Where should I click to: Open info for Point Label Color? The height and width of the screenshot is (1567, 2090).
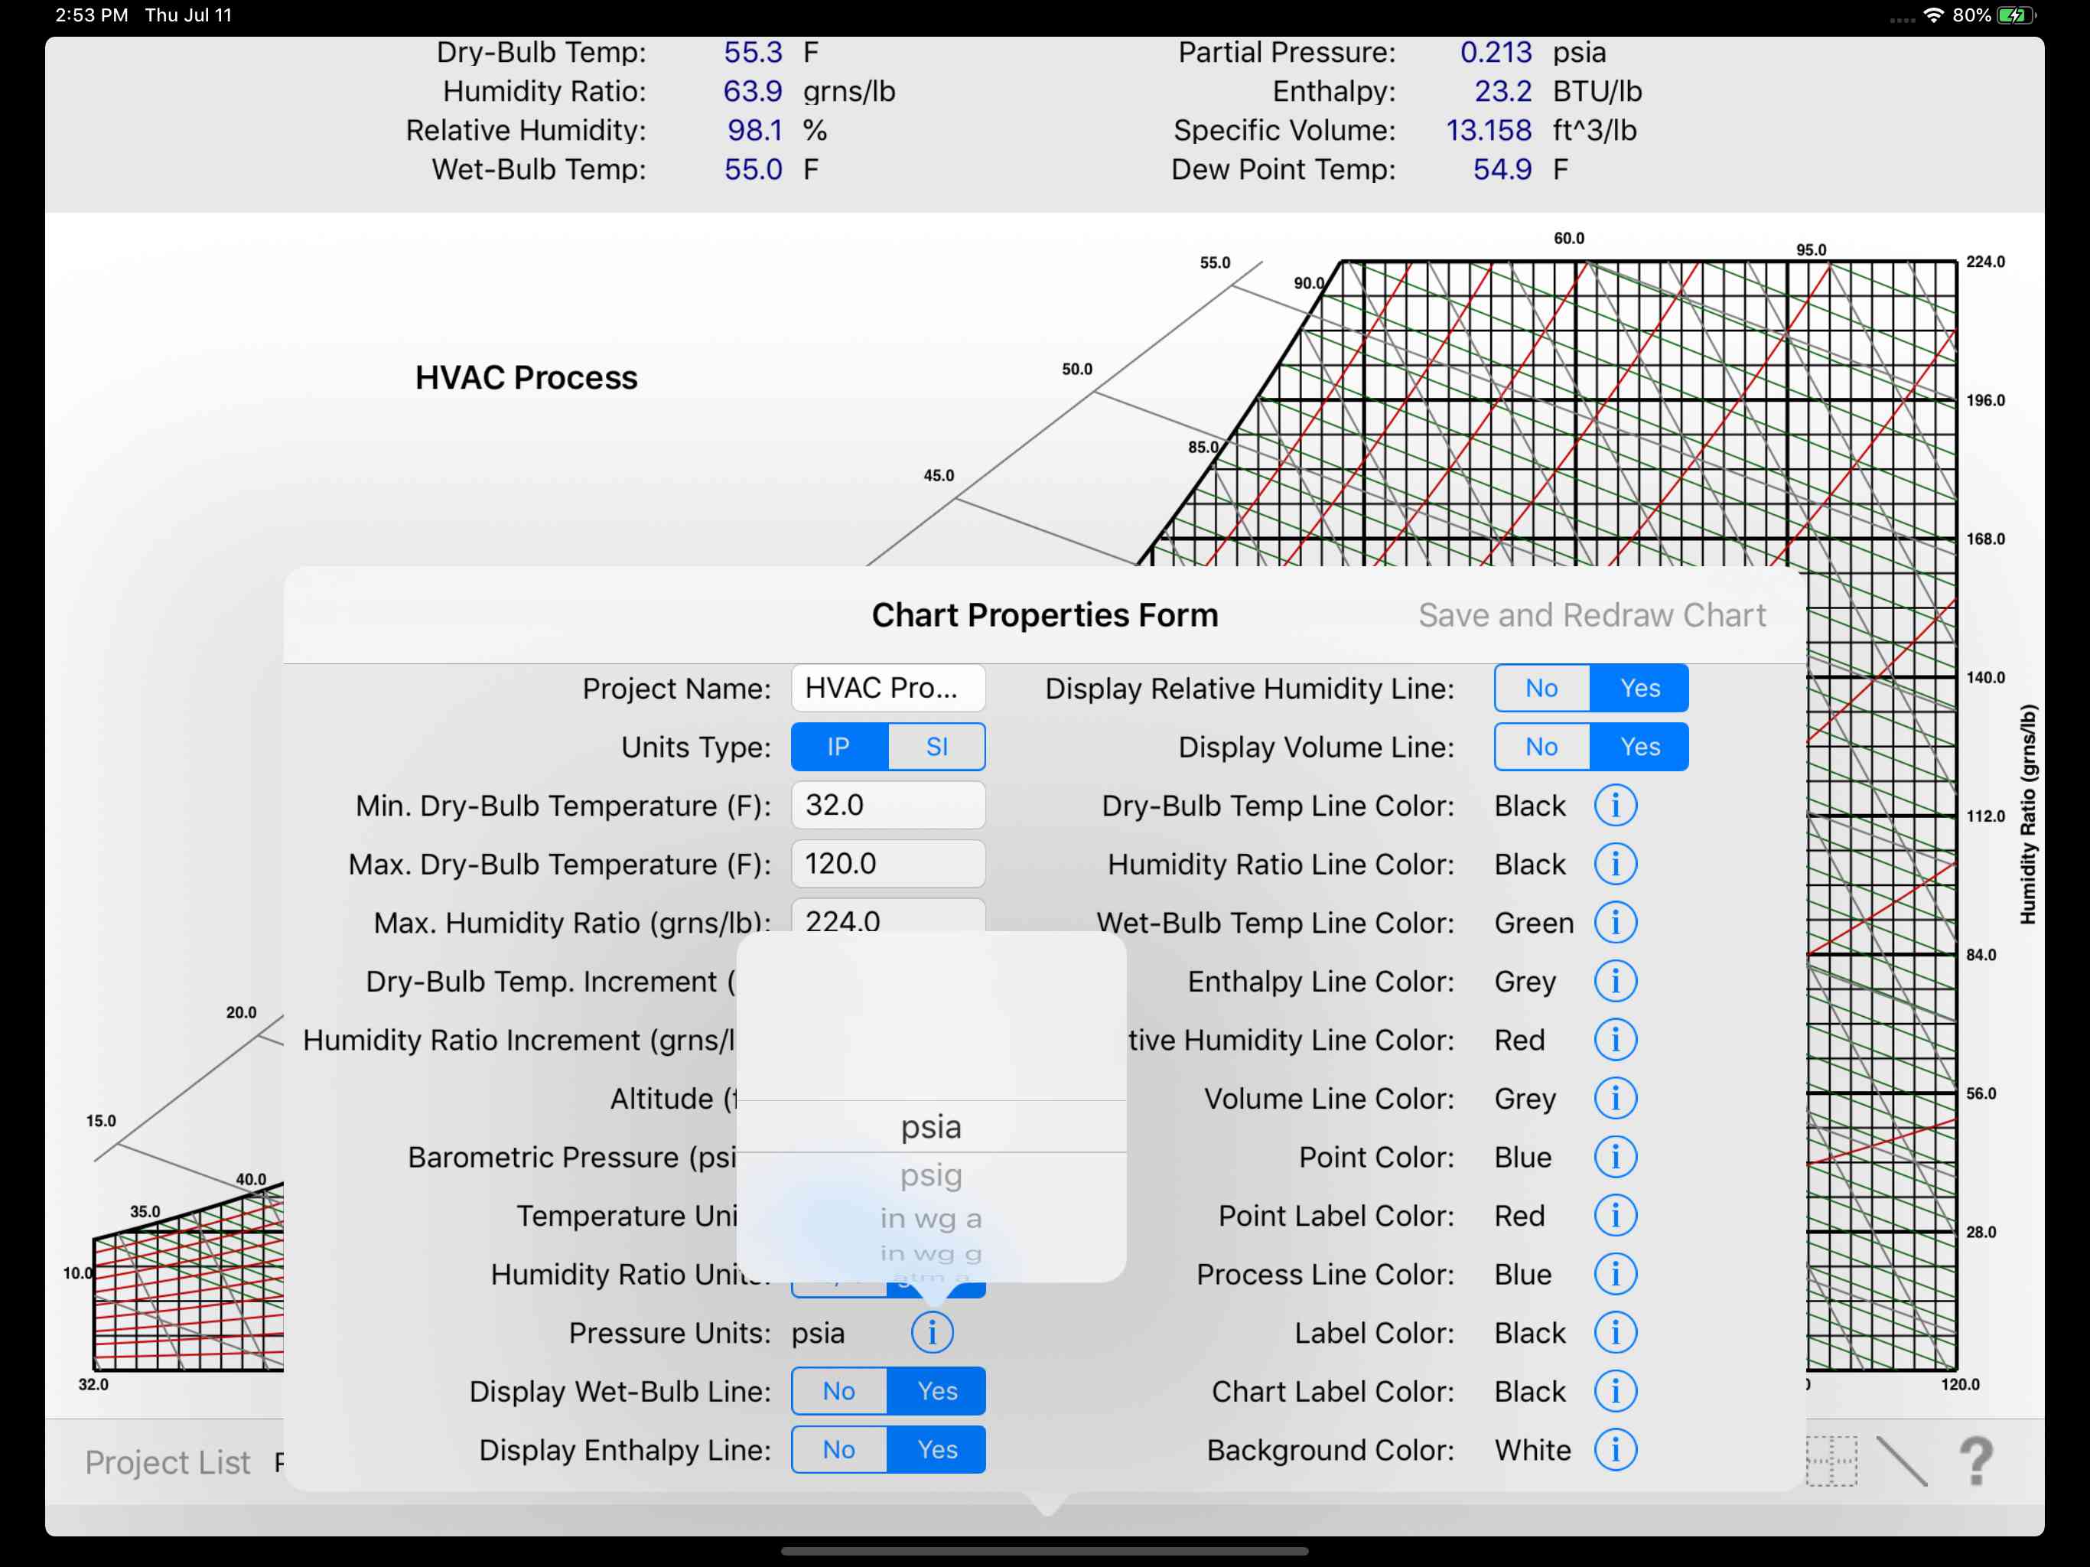[1615, 1215]
